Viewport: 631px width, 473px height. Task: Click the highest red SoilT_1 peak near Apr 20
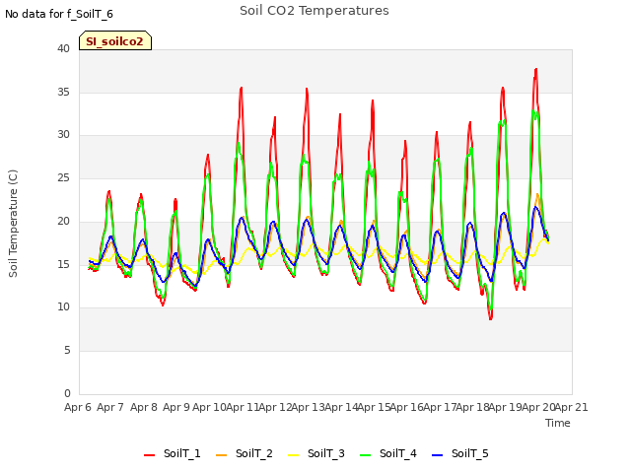pyautogui.click(x=536, y=70)
